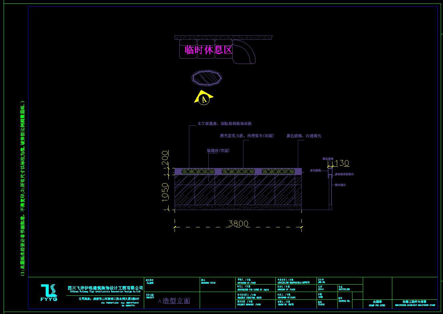The height and width of the screenshot is (314, 443).
Task: Click the magenta 临时休息区 label
Action: click(208, 50)
